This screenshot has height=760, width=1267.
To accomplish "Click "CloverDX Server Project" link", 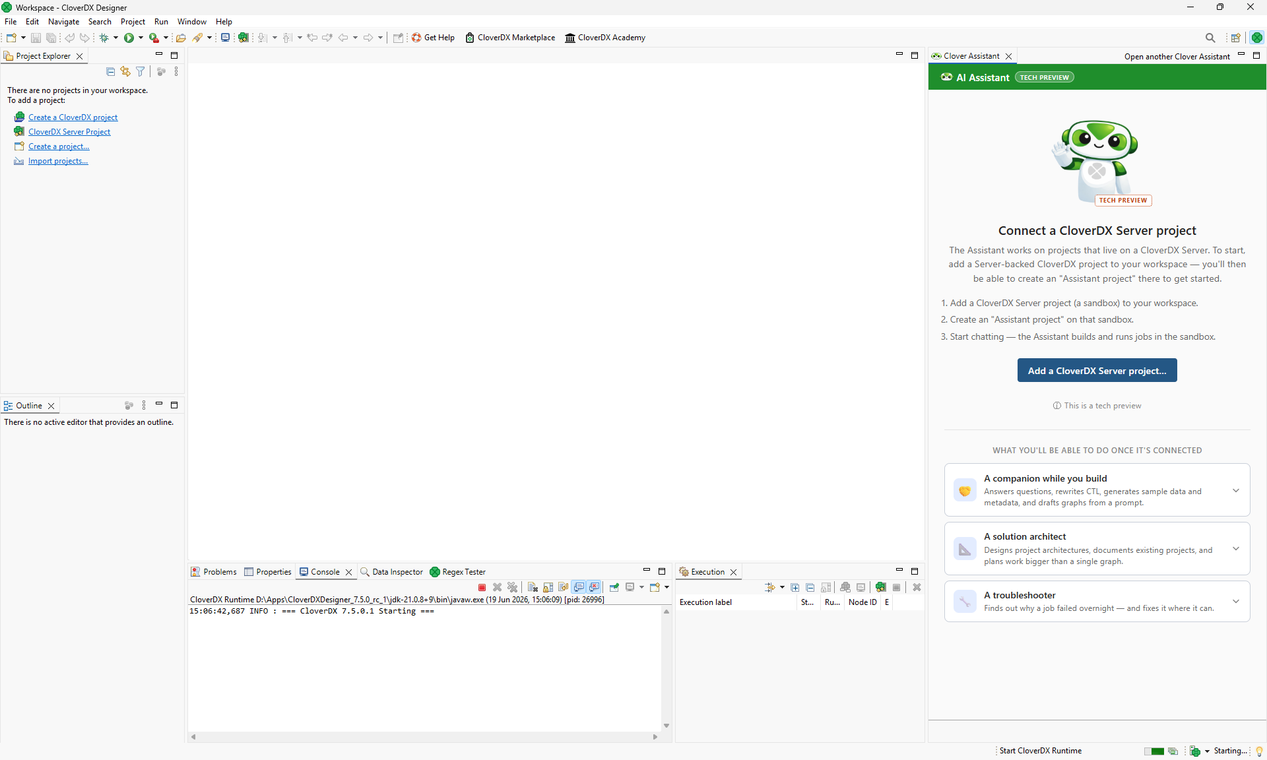I will click(x=69, y=132).
